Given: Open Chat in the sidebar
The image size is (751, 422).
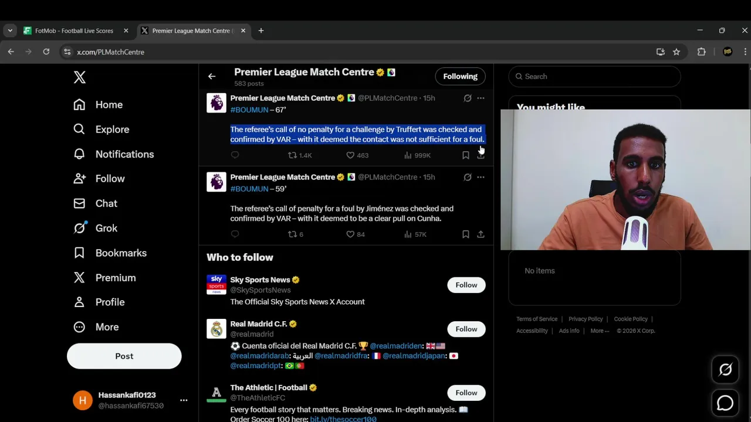Looking at the screenshot, I should click(x=95, y=203).
